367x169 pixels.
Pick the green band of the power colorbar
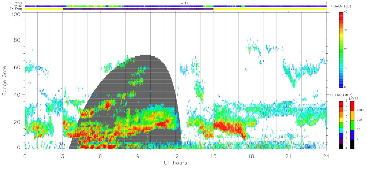point(341,52)
